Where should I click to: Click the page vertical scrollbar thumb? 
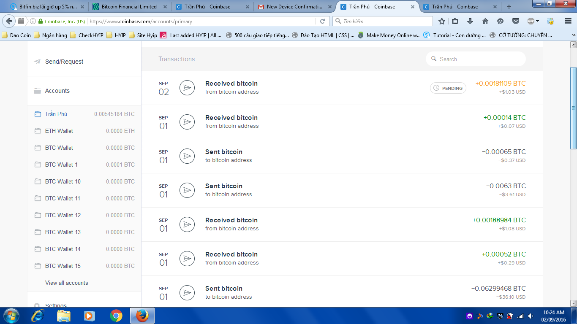(573, 108)
